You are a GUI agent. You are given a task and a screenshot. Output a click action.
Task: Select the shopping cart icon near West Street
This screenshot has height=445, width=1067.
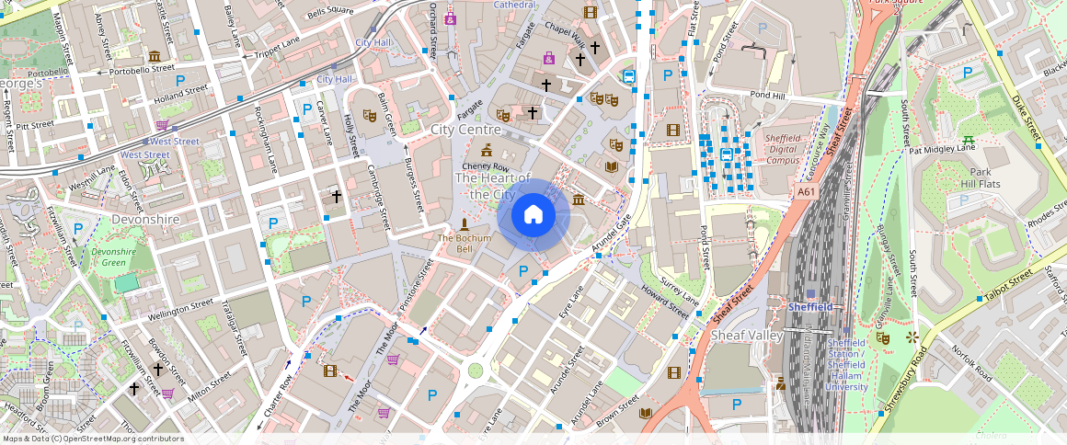point(162,125)
